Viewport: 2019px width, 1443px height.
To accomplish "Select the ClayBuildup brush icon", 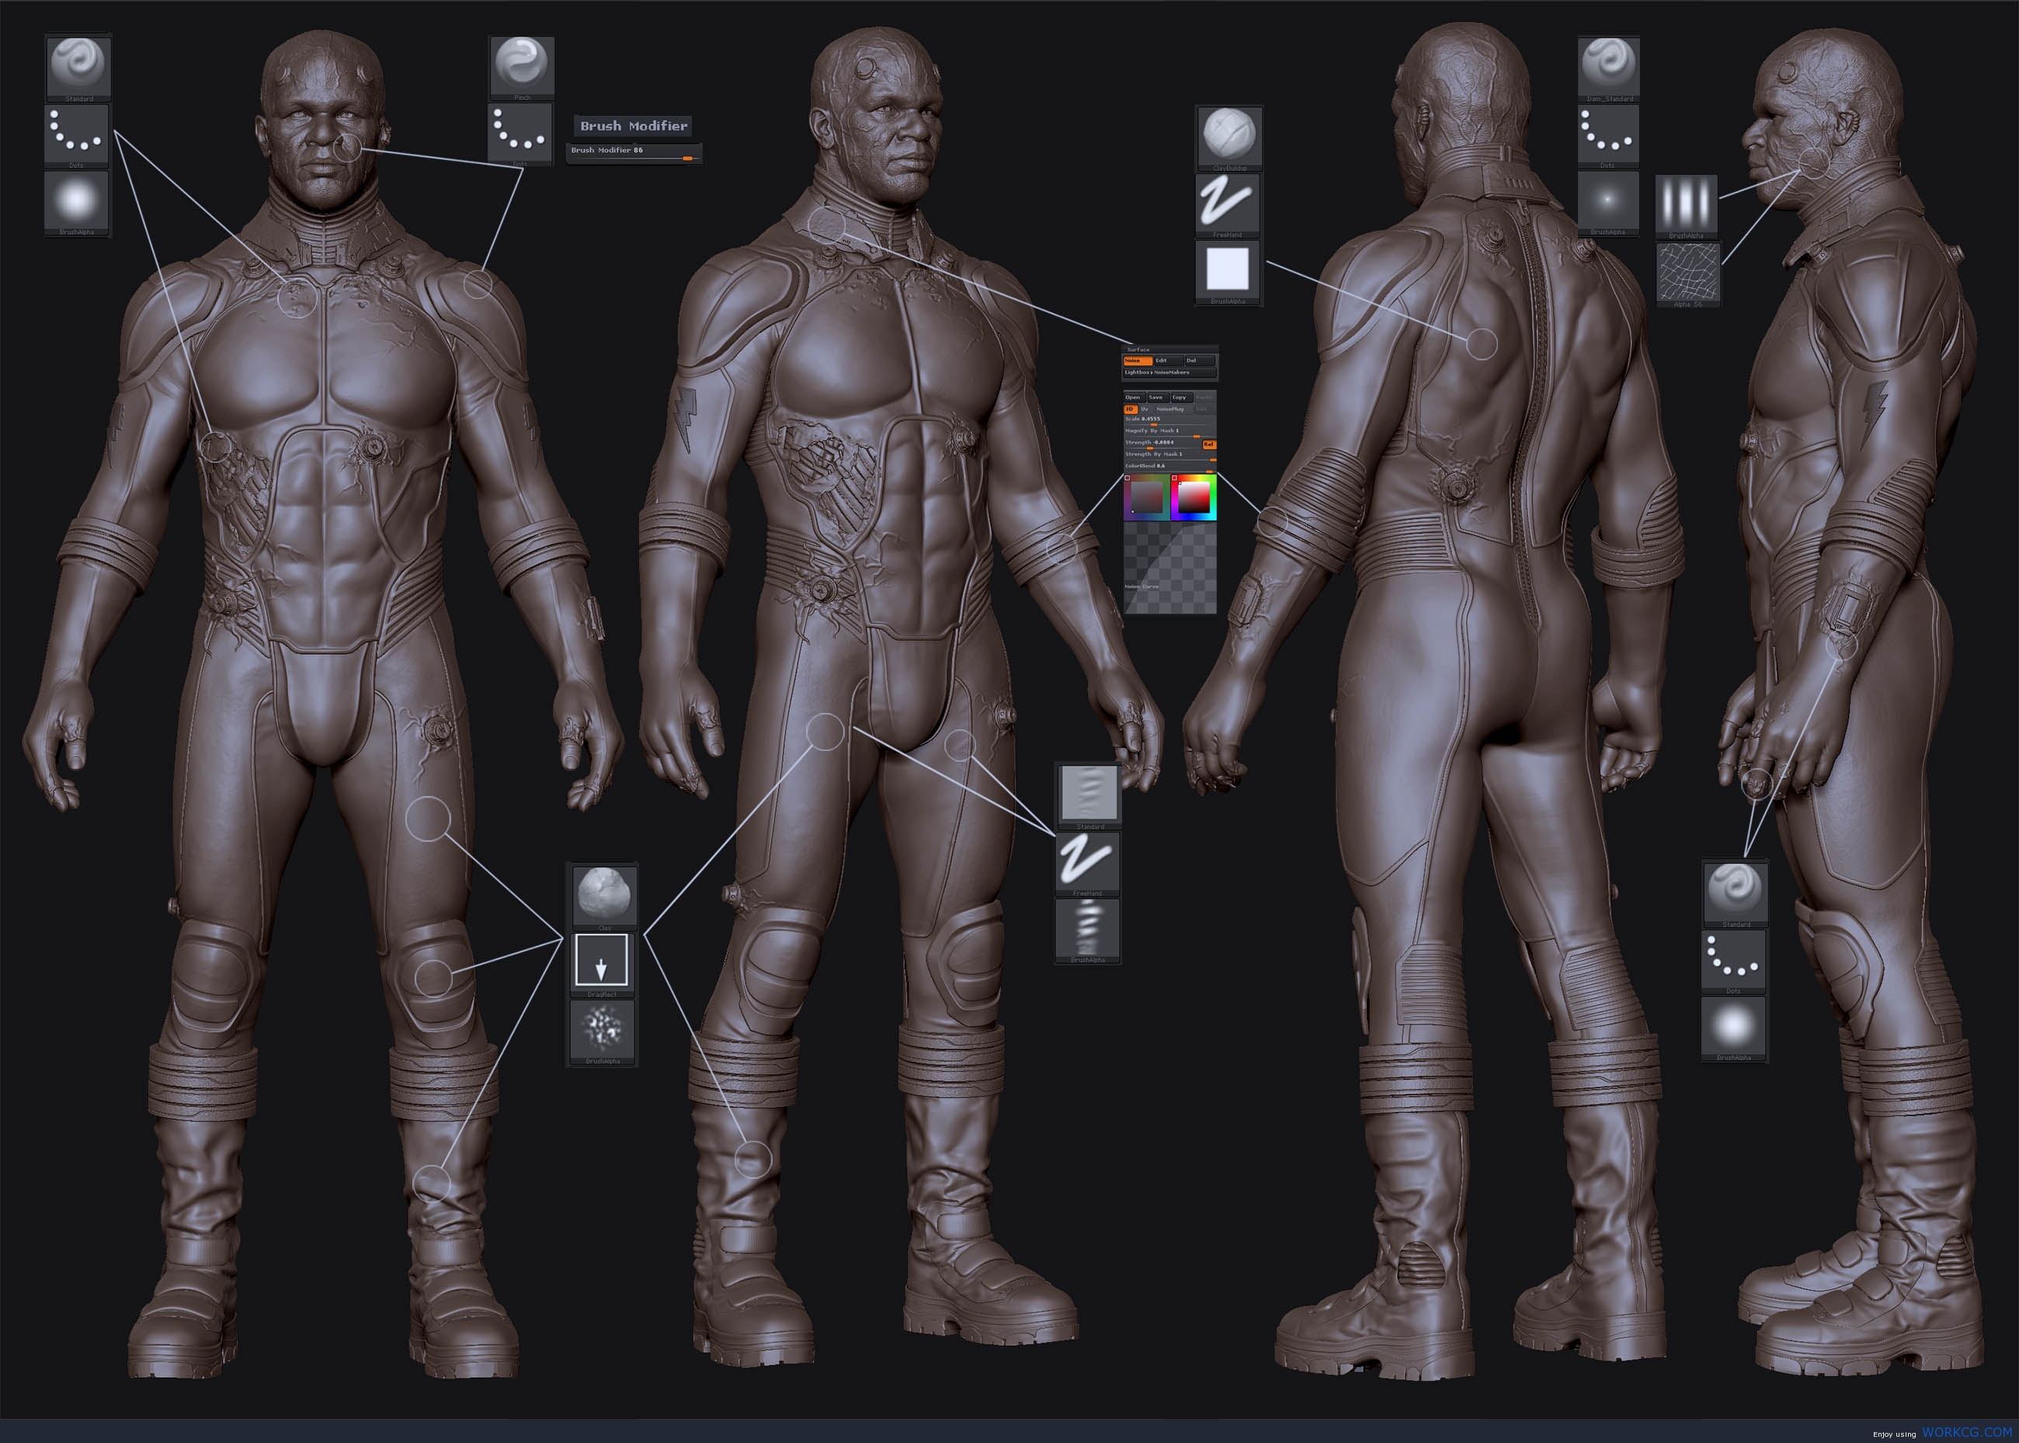I will click(1229, 138).
